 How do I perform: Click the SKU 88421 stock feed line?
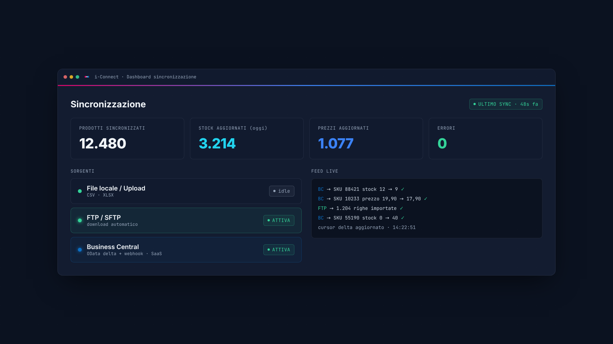coord(361,189)
